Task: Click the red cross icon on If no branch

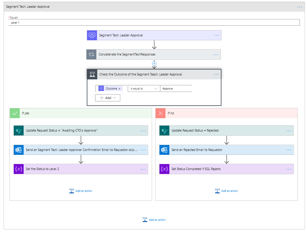Action: 160,113
